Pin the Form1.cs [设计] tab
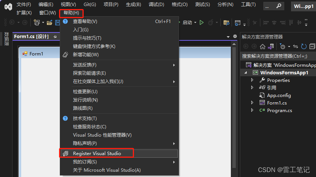The image size is (316, 177). click(x=55, y=37)
